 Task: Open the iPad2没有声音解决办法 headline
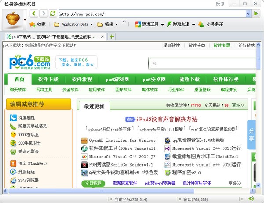(x=167, y=119)
